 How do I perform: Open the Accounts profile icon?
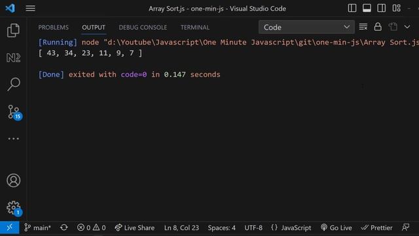click(x=13, y=180)
